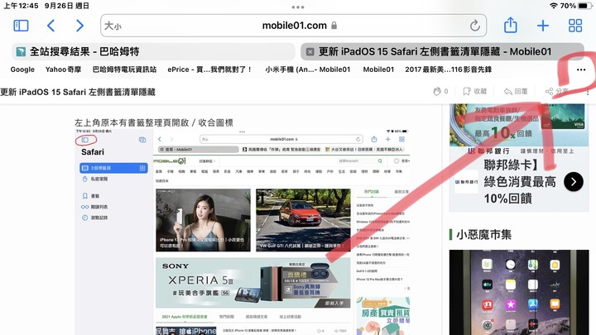Show more bookmarks with the ellipsis
Screen dimensions: 596x335
(581, 69)
